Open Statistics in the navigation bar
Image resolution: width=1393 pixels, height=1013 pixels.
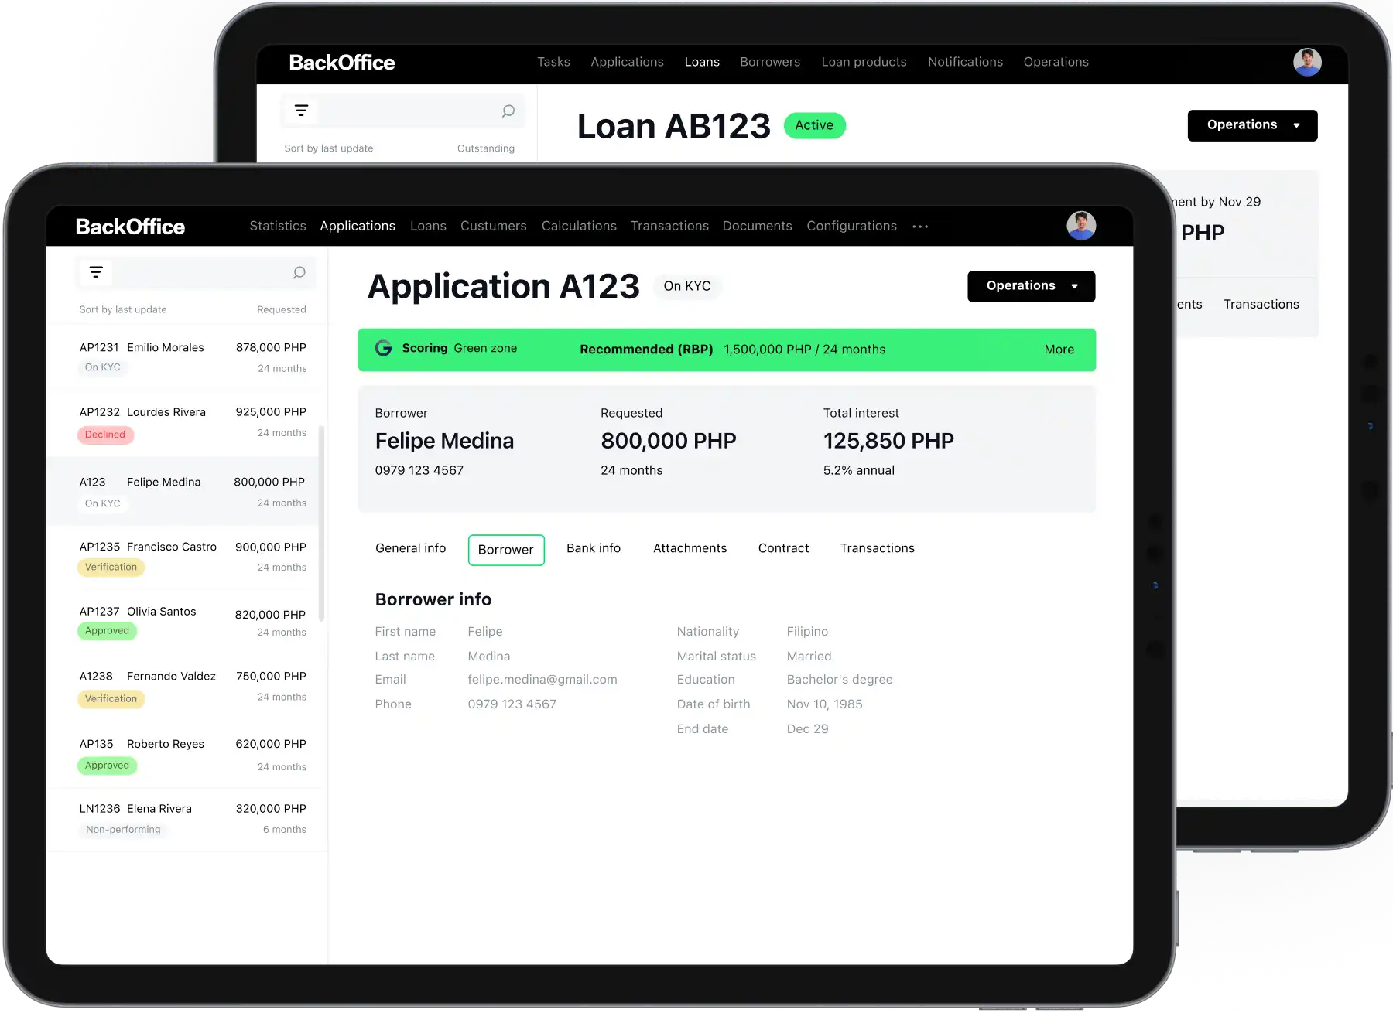click(277, 226)
